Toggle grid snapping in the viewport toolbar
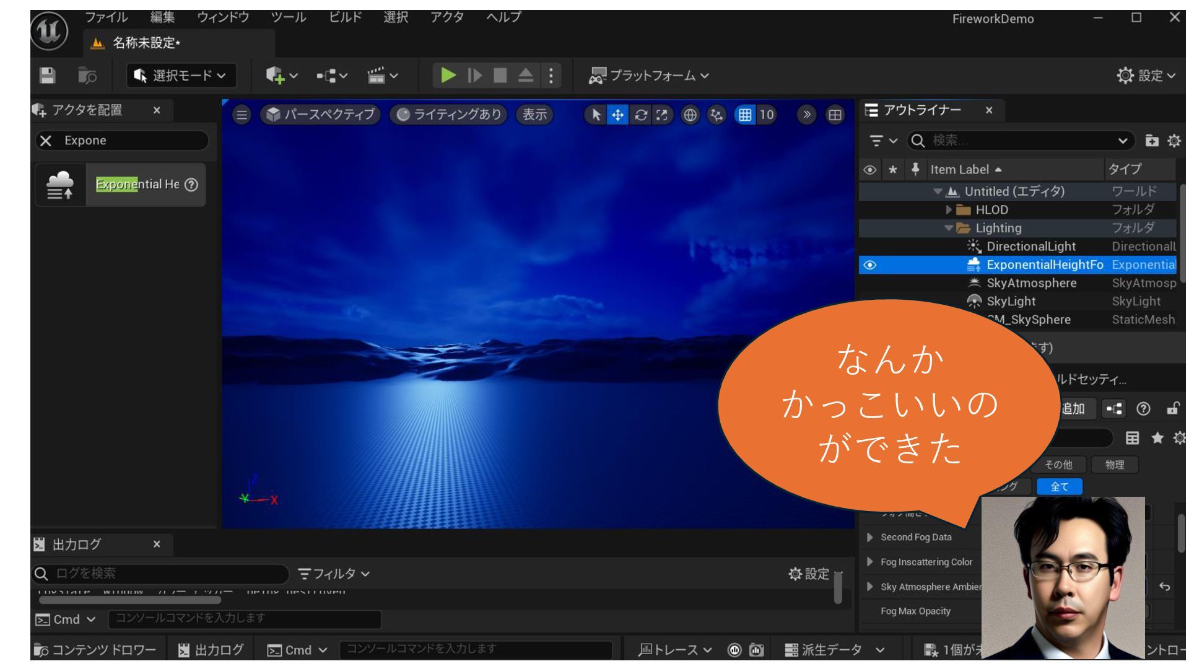This screenshot has height=669, width=1189. pyautogui.click(x=745, y=115)
